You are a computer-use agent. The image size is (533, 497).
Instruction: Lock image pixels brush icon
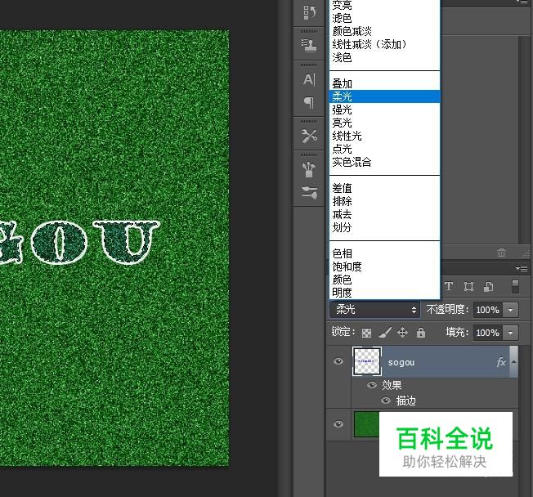pyautogui.click(x=385, y=333)
